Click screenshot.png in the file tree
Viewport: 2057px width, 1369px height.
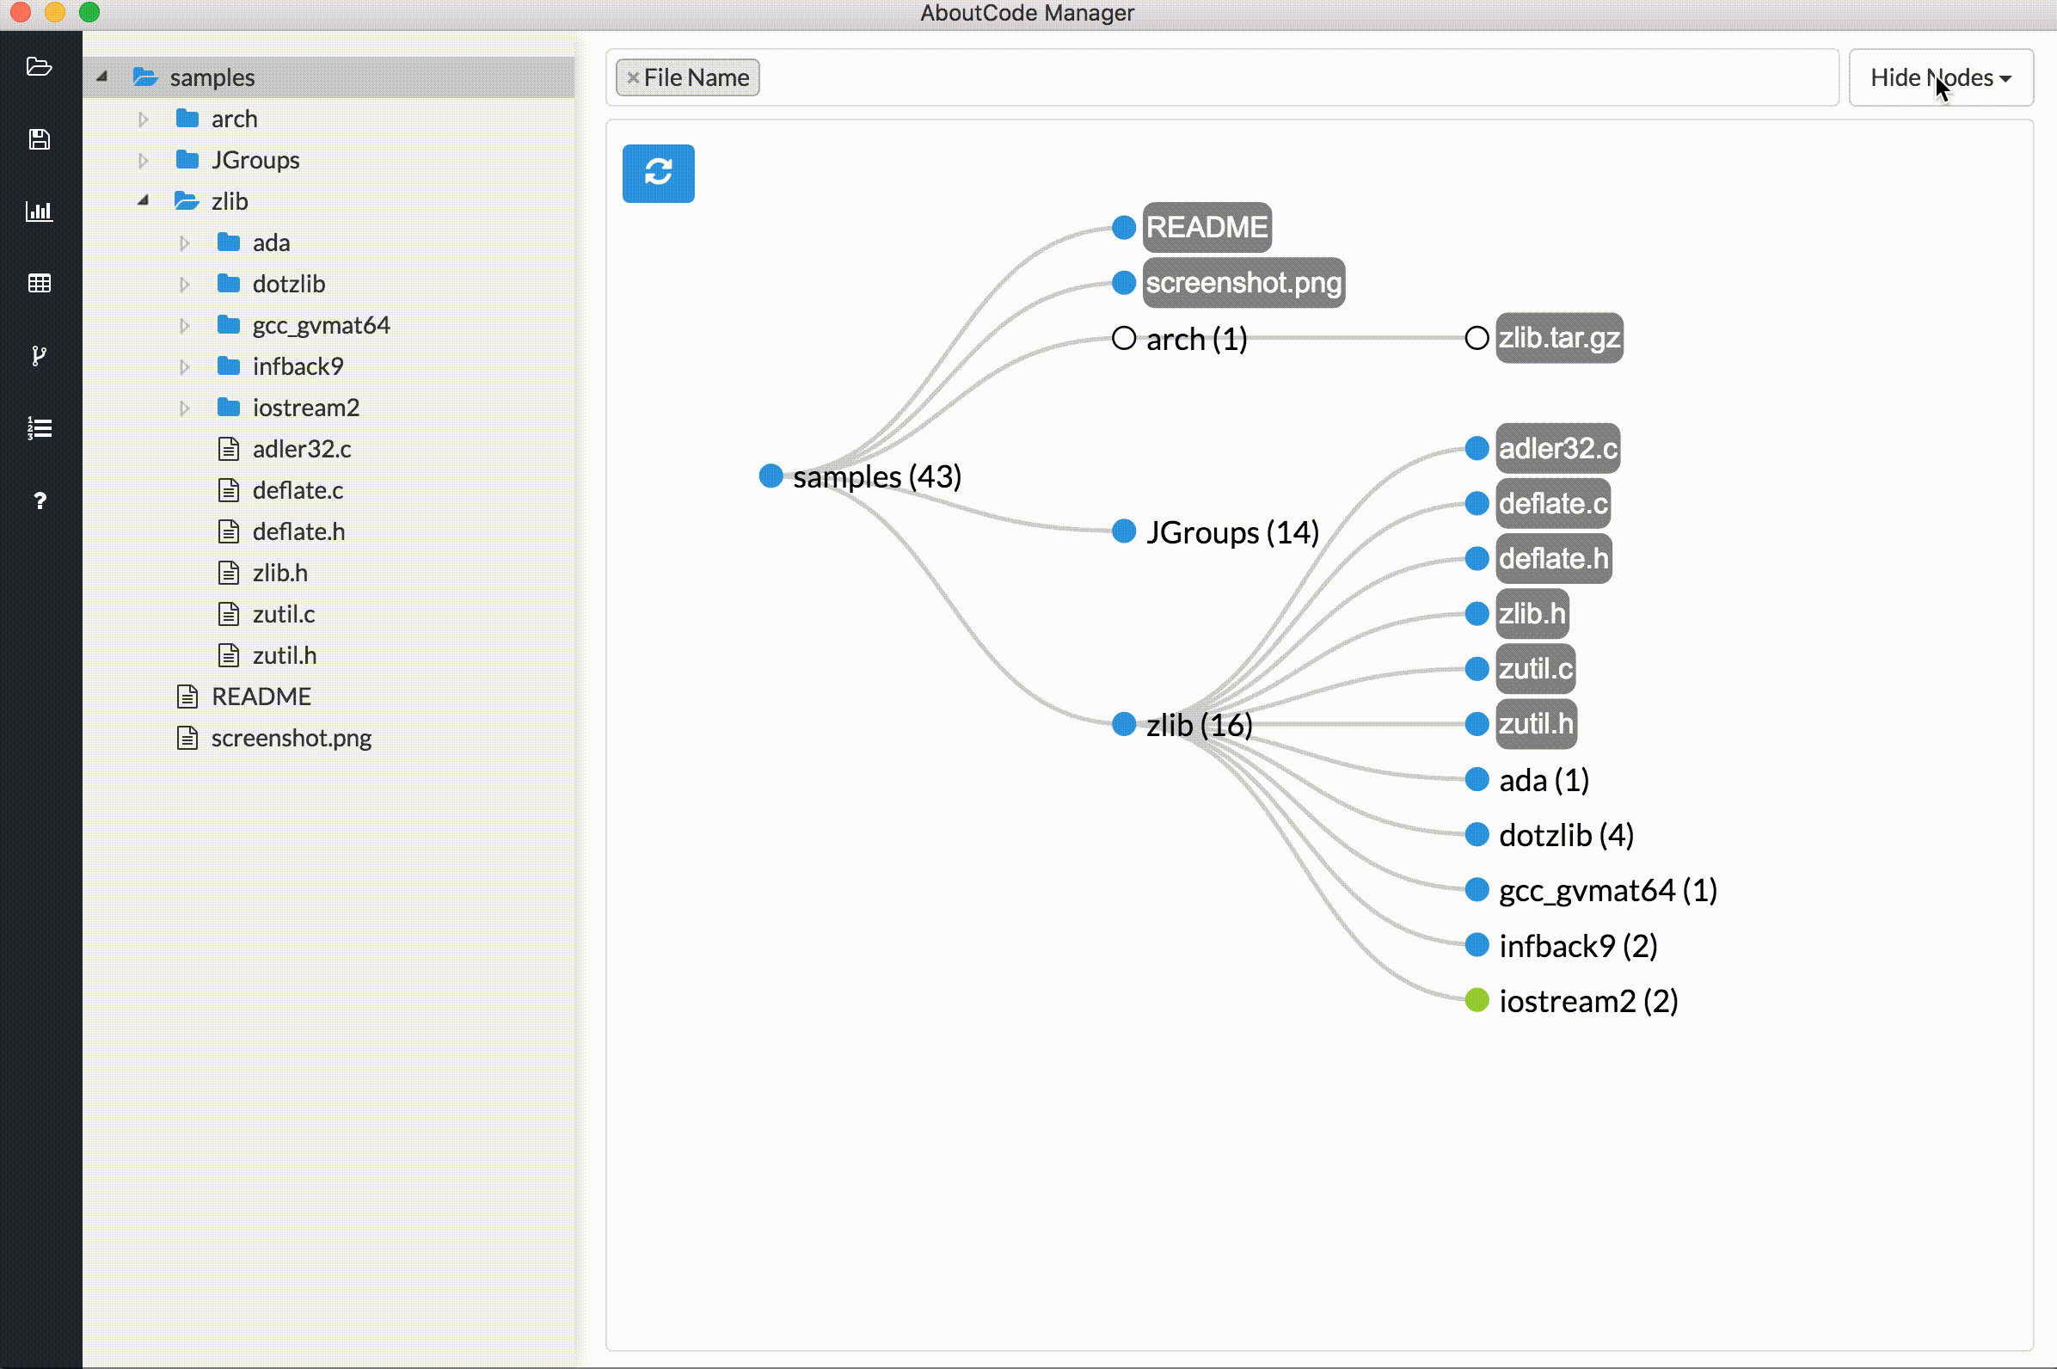click(x=290, y=738)
